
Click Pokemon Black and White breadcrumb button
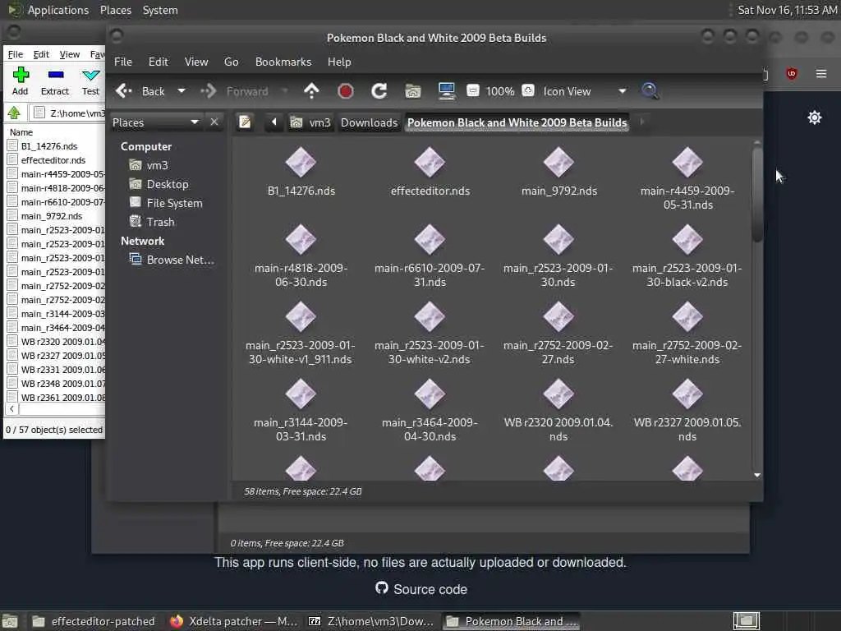tap(517, 122)
